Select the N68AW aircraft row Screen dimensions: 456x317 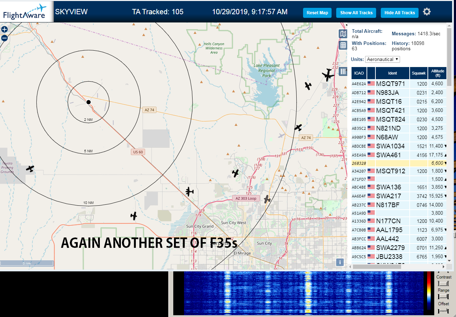(399, 137)
